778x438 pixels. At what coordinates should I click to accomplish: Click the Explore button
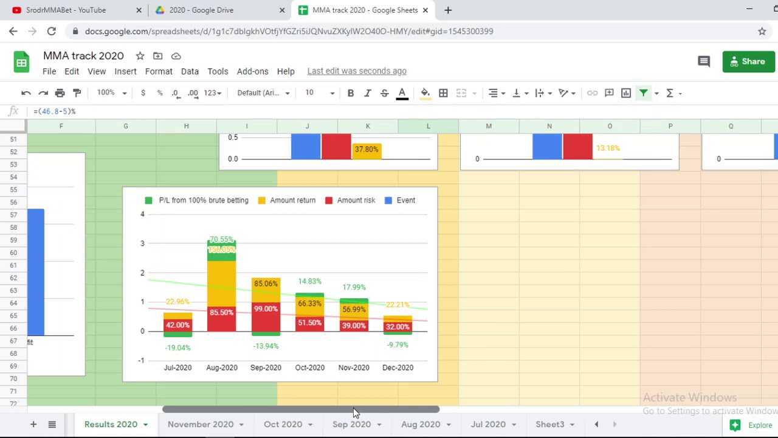(752, 425)
